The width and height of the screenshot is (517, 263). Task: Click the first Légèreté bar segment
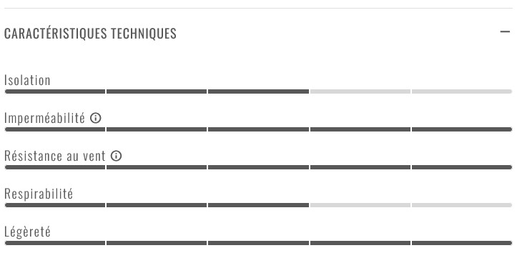[x=55, y=243]
